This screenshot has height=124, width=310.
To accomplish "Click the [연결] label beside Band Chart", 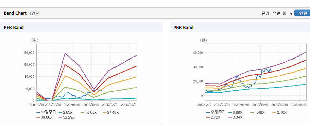I will coord(35,13).
